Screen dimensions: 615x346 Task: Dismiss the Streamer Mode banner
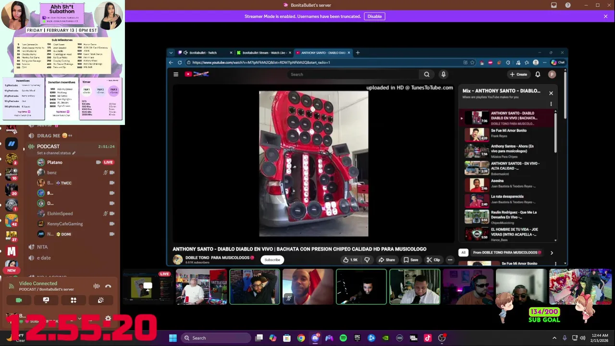click(605, 16)
